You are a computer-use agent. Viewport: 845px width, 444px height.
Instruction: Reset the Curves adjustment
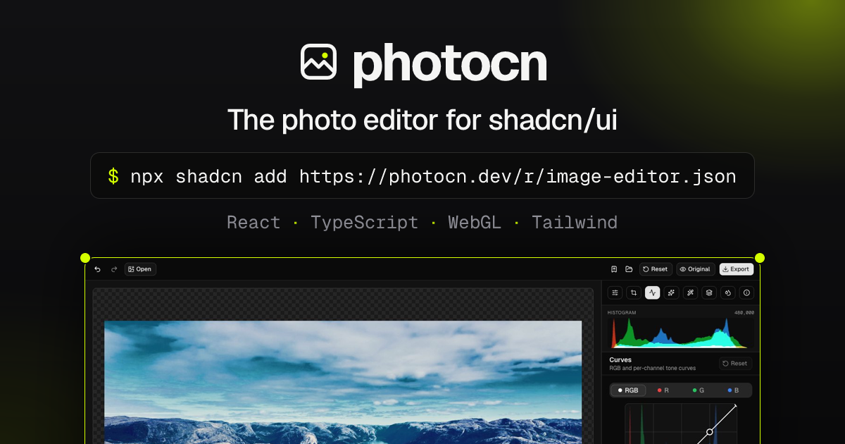tap(735, 364)
